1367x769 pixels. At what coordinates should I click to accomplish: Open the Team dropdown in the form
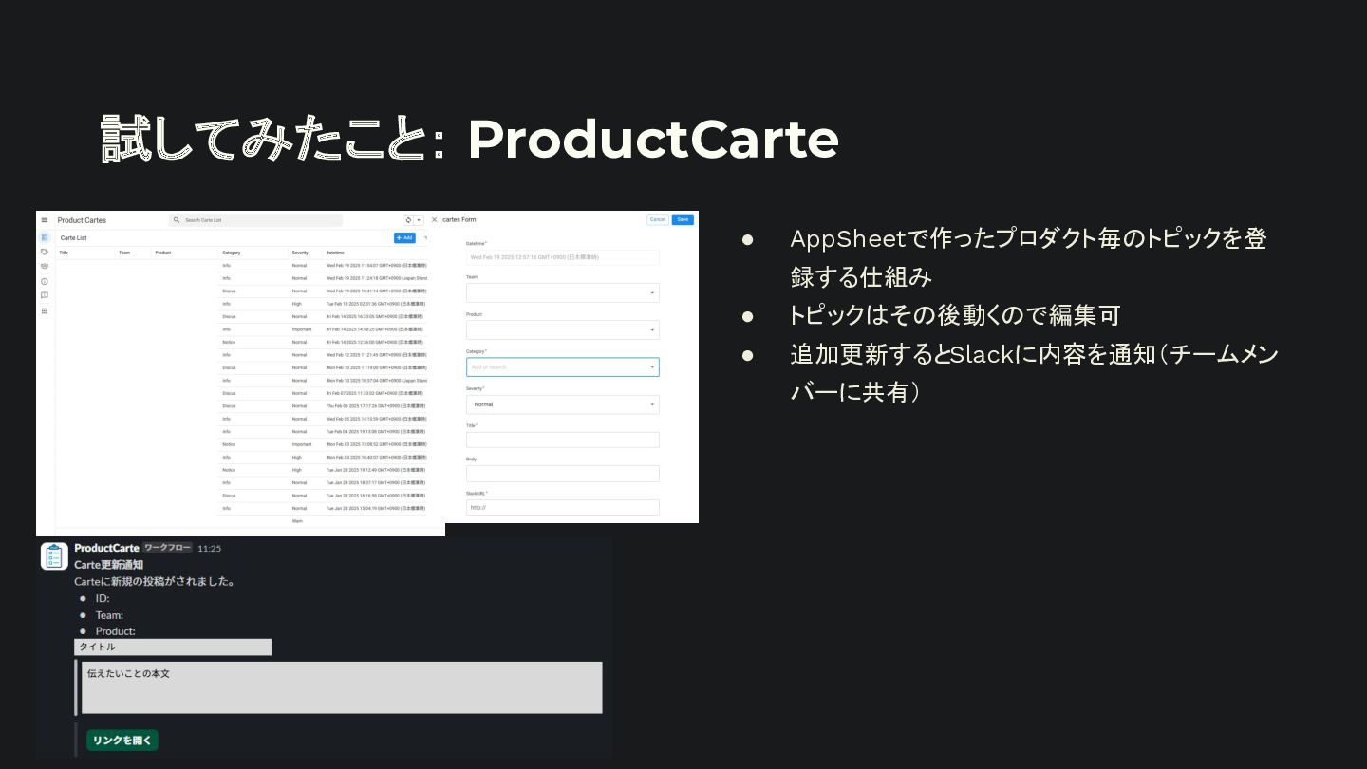coord(562,292)
